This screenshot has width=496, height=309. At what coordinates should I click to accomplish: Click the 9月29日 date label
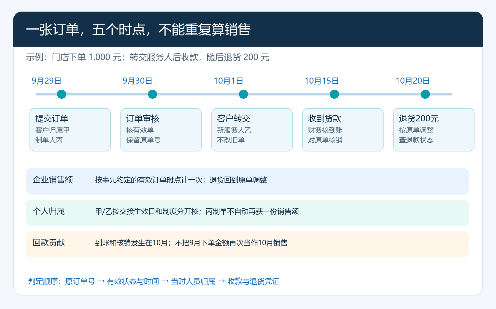tap(47, 81)
